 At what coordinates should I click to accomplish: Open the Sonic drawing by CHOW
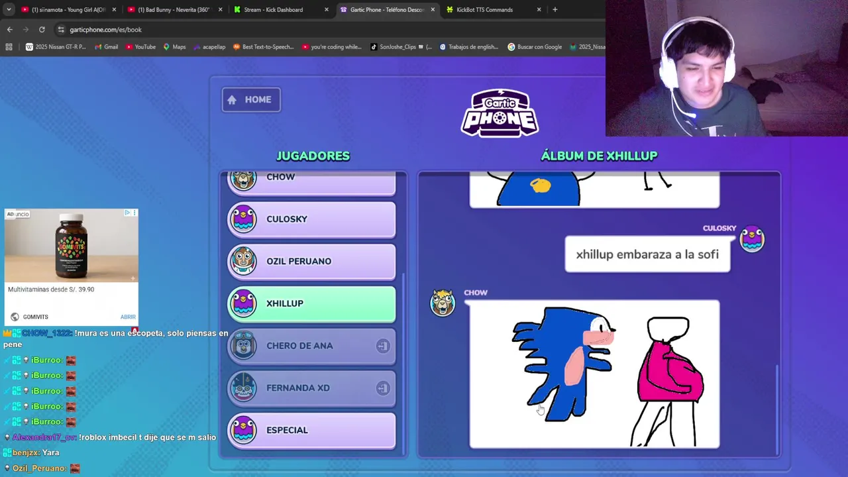pyautogui.click(x=594, y=374)
